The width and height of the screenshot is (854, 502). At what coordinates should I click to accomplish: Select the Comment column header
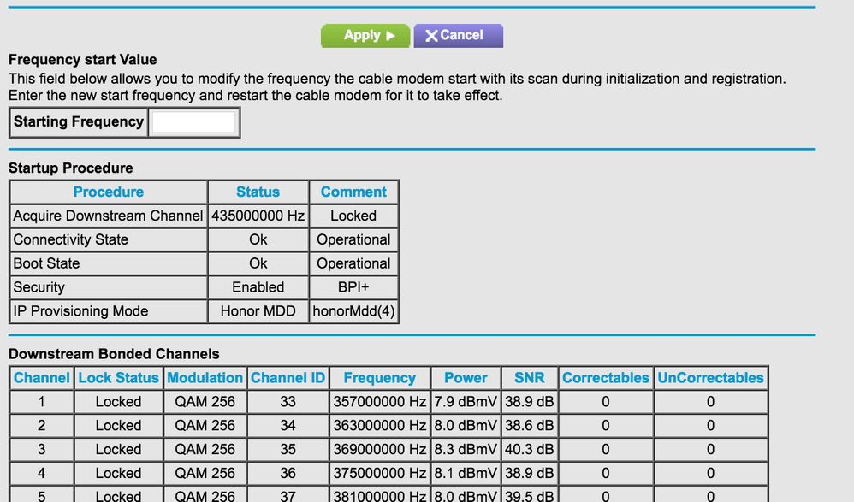[353, 192]
